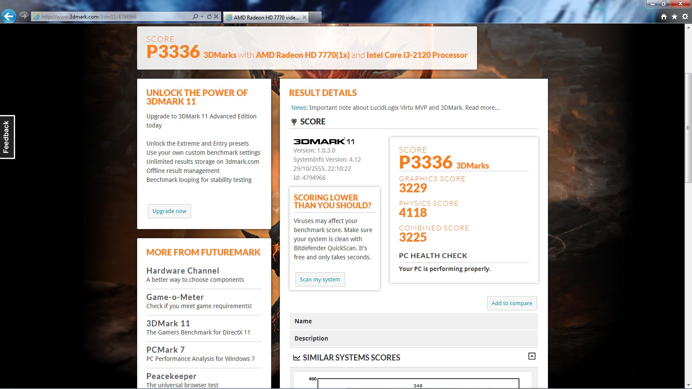Screen dimensions: 692x389
Task: Click the vertical page scrollbar thumb
Action: click(x=688, y=128)
